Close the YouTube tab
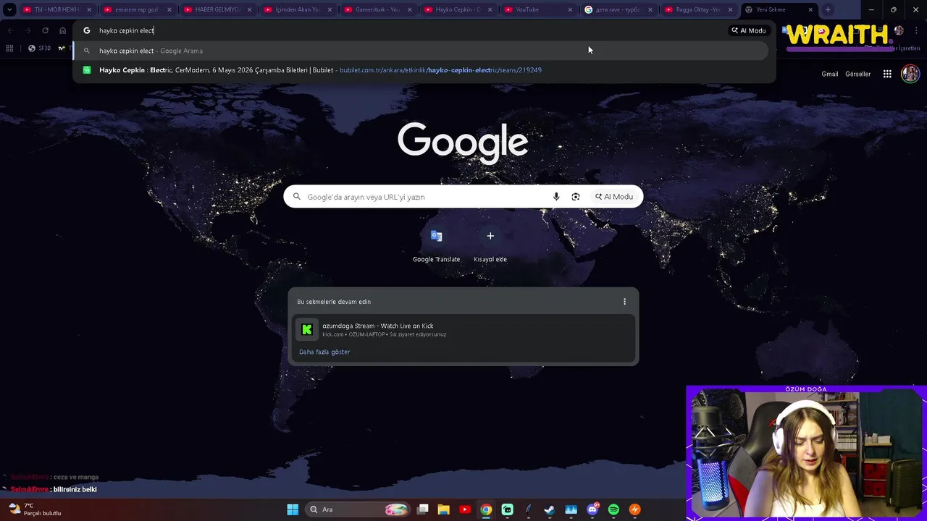 click(x=570, y=9)
